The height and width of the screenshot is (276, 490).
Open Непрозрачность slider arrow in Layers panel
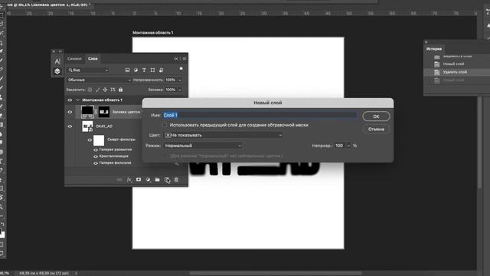180,80
